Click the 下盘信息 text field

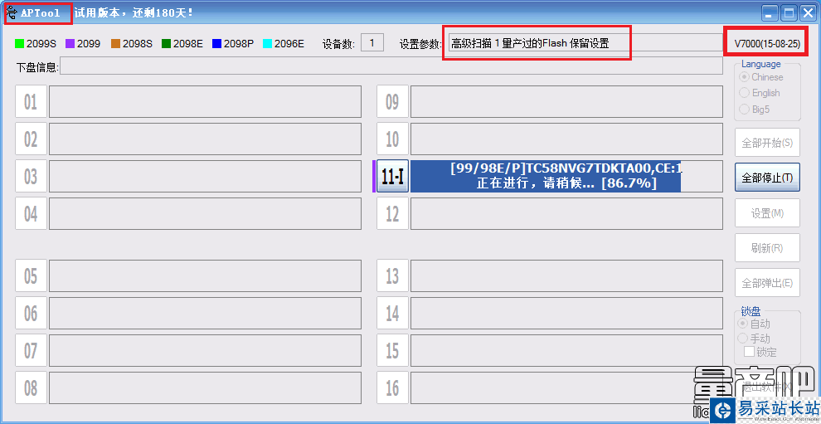391,67
